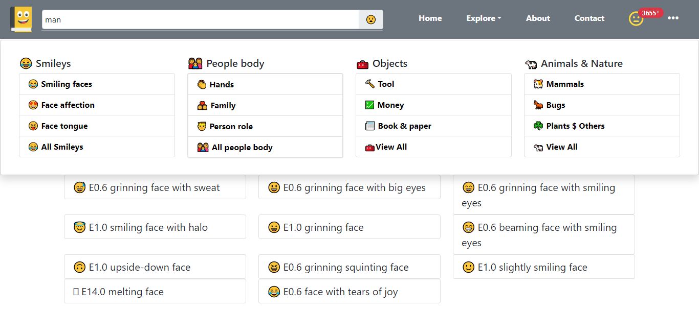The image size is (699, 310).
Task: Select the hammer Tool category
Action: [x=385, y=84]
